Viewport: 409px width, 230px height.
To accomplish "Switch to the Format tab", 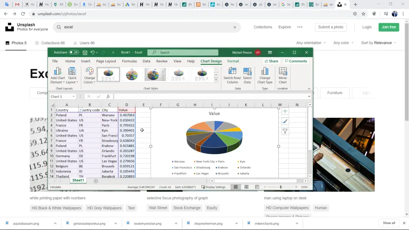I will point(233,61).
